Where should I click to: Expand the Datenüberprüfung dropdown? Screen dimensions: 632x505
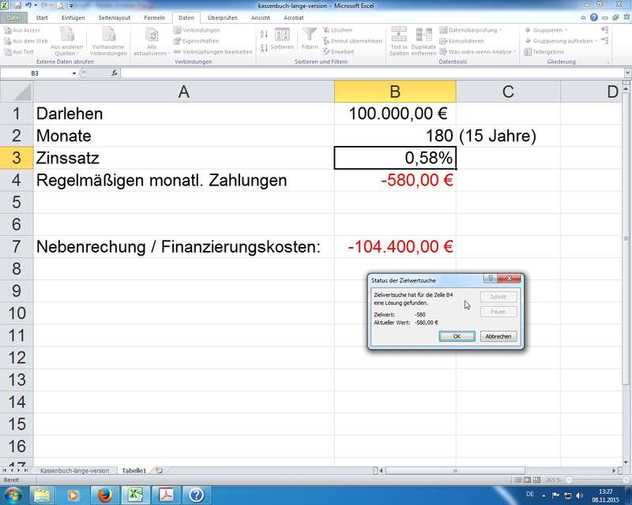(x=501, y=30)
